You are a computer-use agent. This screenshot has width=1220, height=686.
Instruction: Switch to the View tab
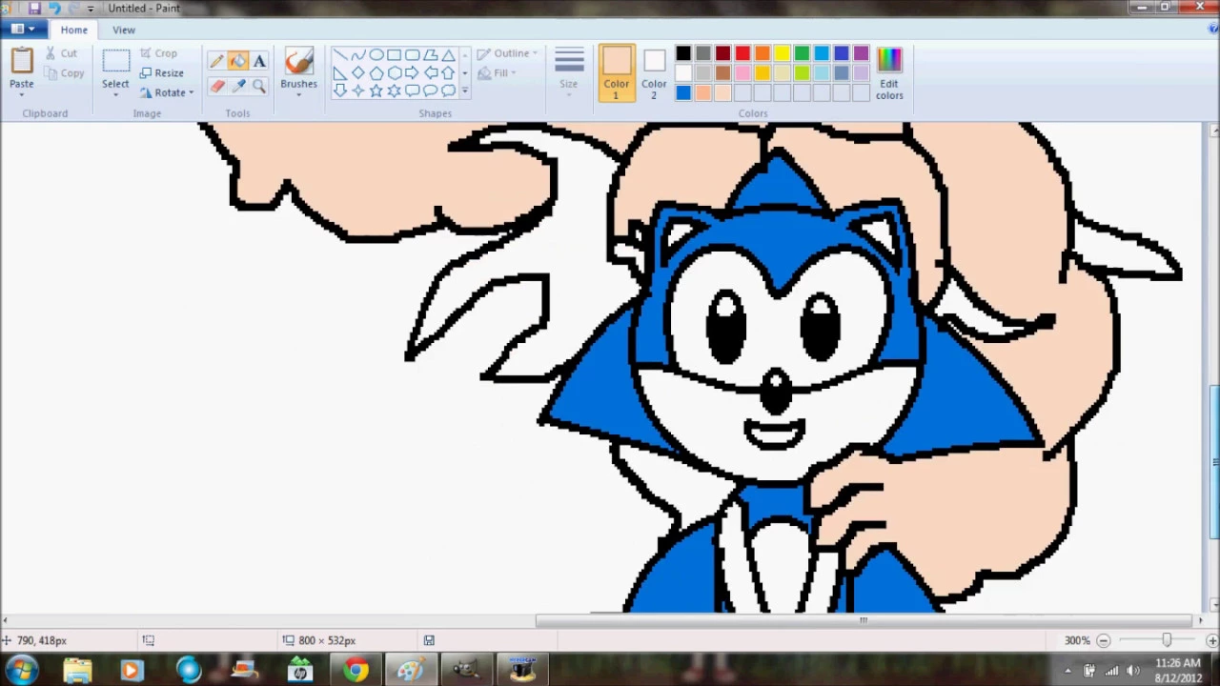(124, 30)
